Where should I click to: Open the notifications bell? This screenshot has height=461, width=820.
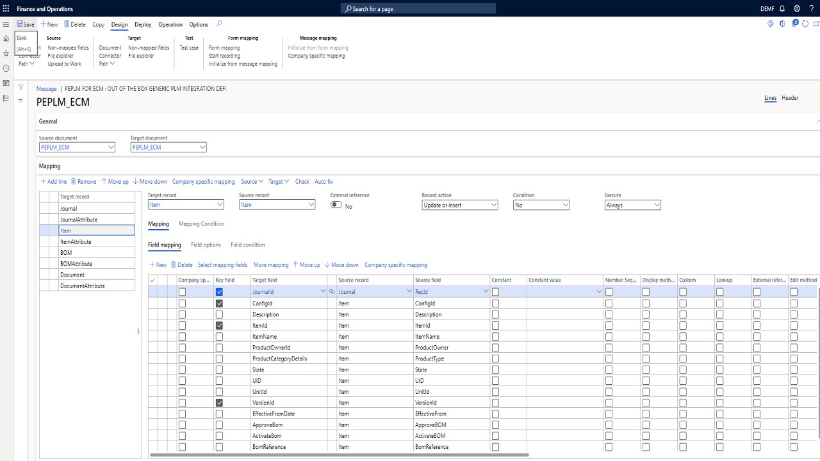pos(782,9)
